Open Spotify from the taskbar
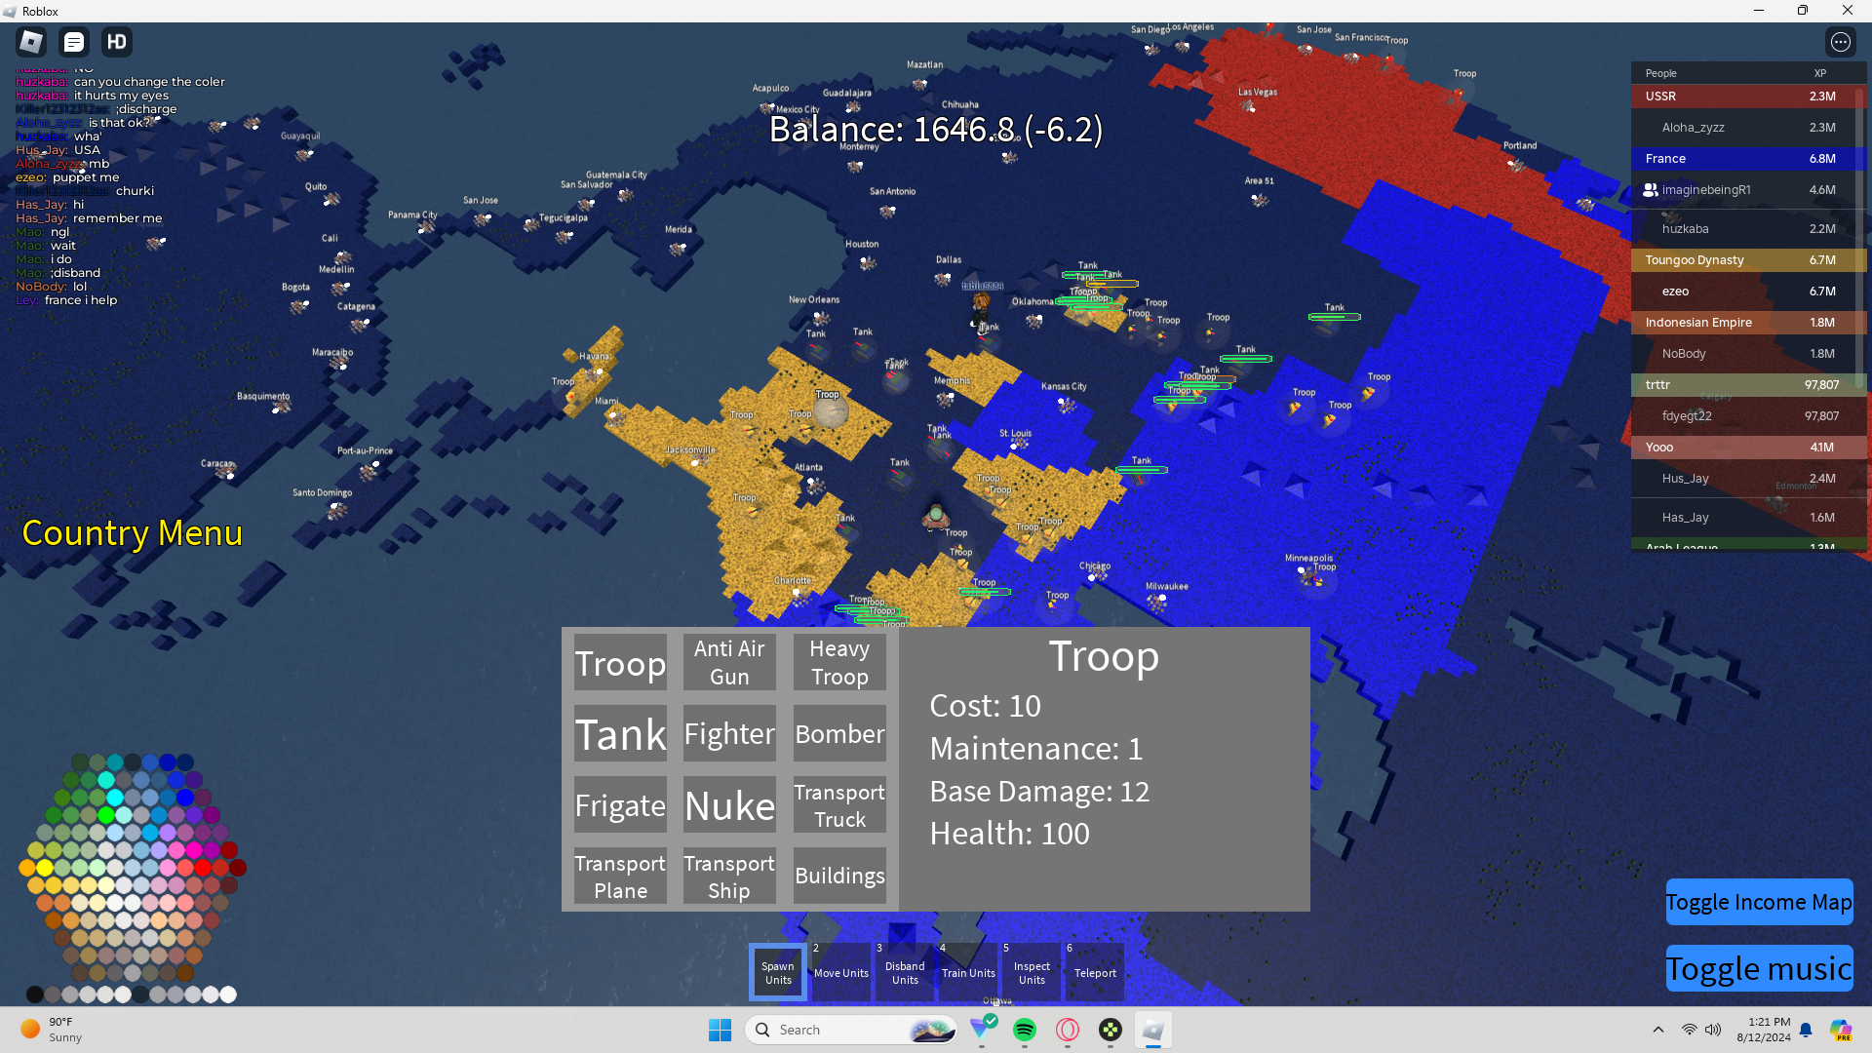Screen dimensions: 1872x1053 tap(1024, 1030)
